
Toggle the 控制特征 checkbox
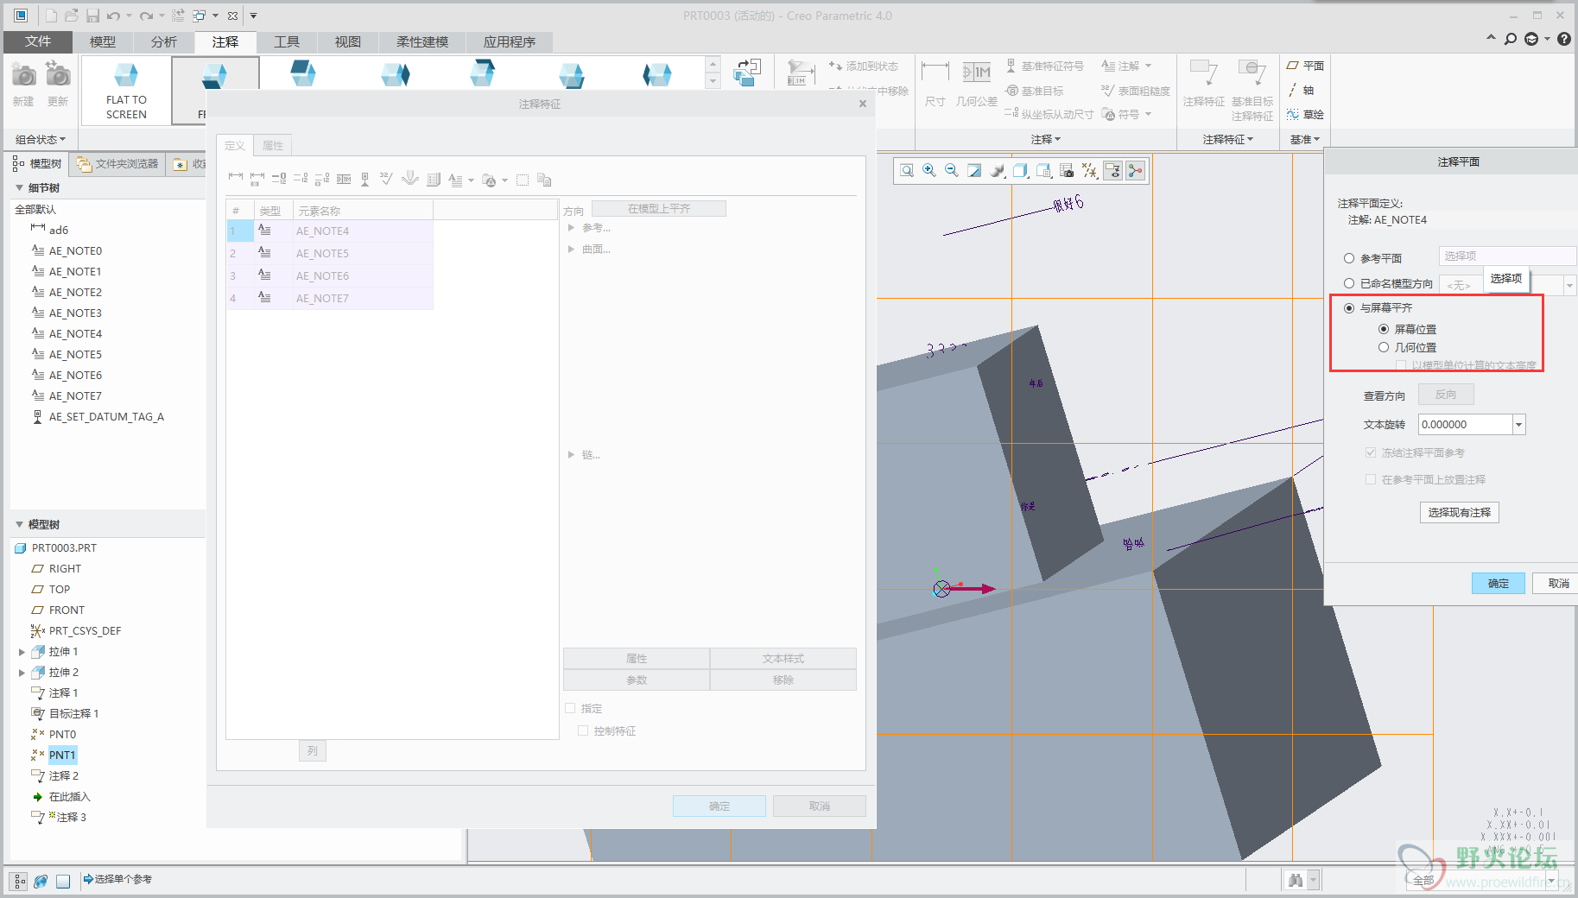pos(583,730)
